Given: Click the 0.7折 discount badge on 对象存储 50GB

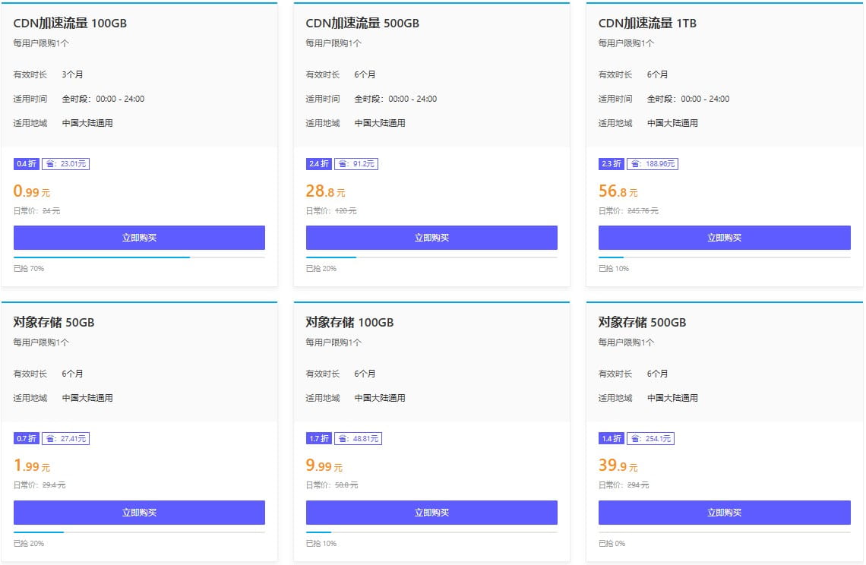Looking at the screenshot, I should 24,438.
